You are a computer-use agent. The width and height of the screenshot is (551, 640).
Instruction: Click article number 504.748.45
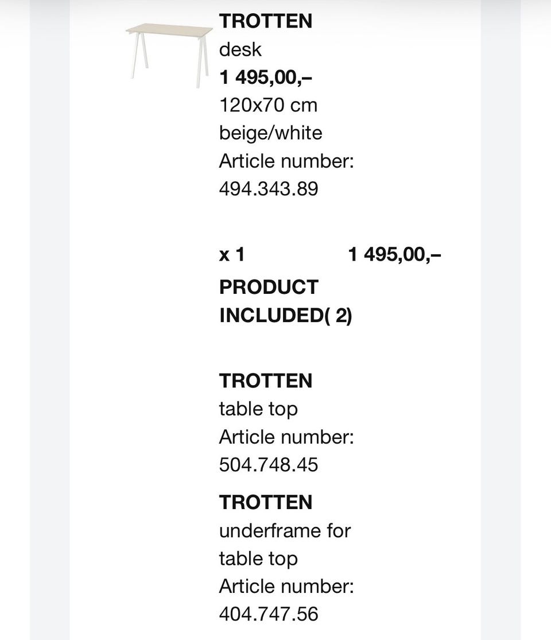click(269, 465)
